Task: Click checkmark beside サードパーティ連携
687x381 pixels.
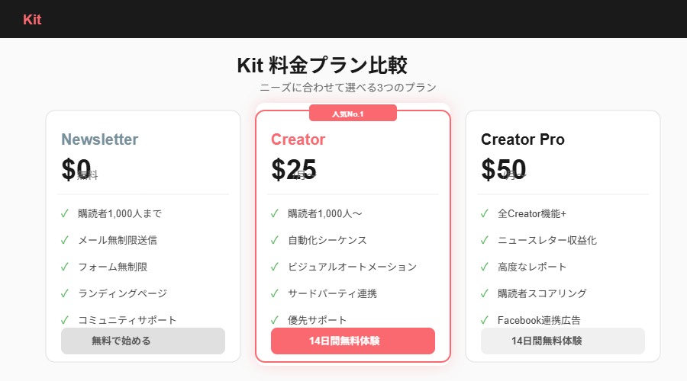Action: click(275, 293)
